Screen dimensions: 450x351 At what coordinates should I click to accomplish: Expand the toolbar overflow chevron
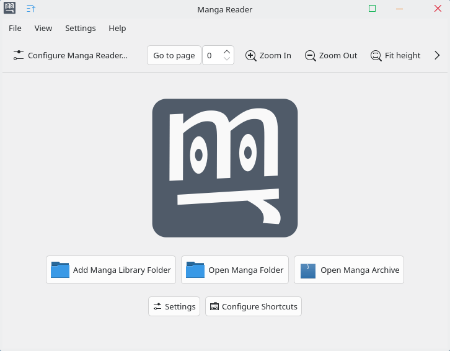(438, 56)
